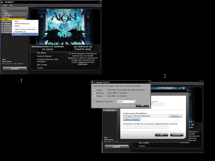Image resolution: width=215 pixels, height=161 pixels.
Task: Click the Parcourir... button
Action: [x=176, y=116]
